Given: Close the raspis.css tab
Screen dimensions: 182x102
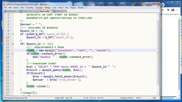Looking at the screenshot, I should 34,11.
